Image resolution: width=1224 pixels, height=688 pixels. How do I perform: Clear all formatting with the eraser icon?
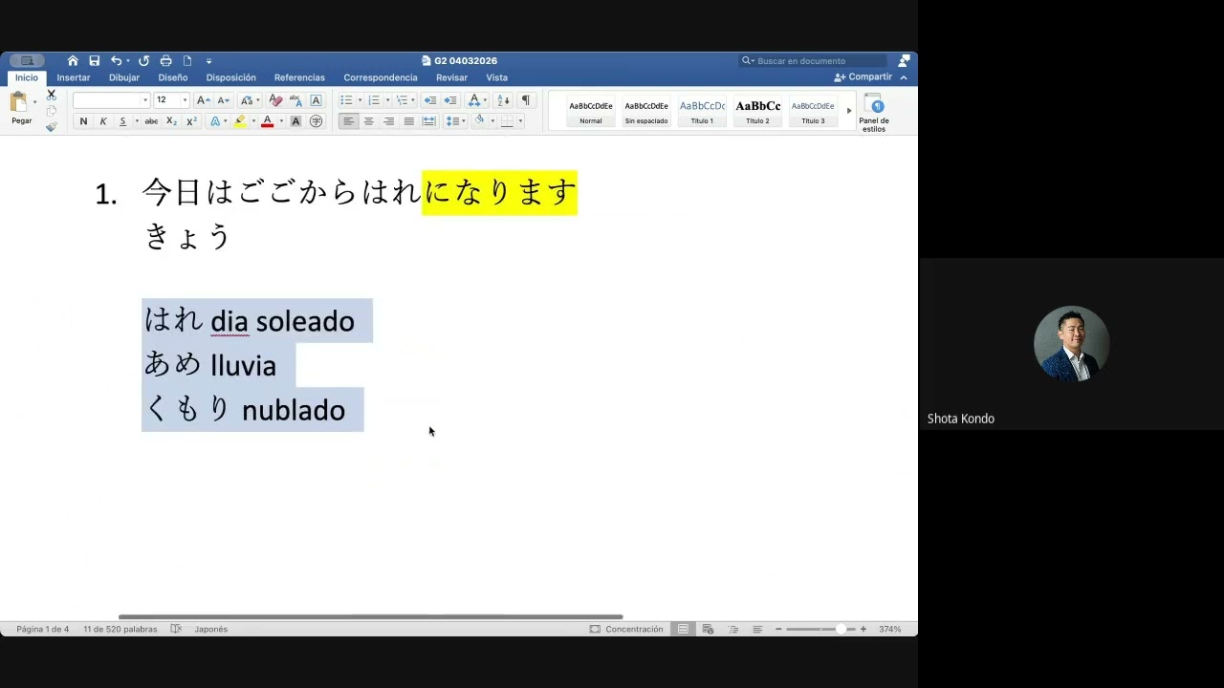(x=275, y=100)
